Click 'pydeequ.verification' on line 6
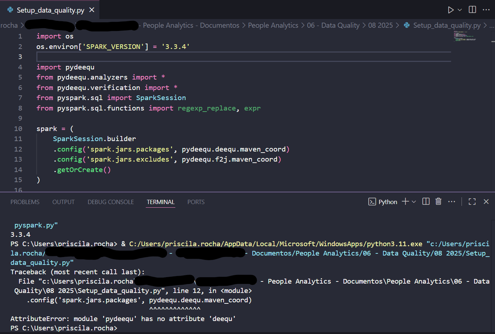 (99, 87)
